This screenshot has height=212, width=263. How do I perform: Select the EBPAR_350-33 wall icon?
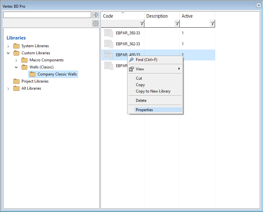click(109, 33)
